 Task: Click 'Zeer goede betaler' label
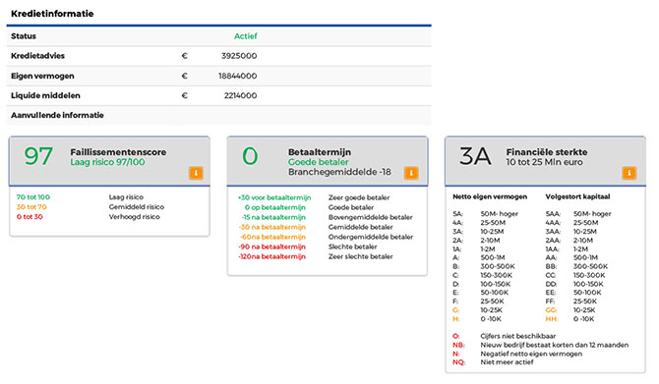click(x=359, y=197)
